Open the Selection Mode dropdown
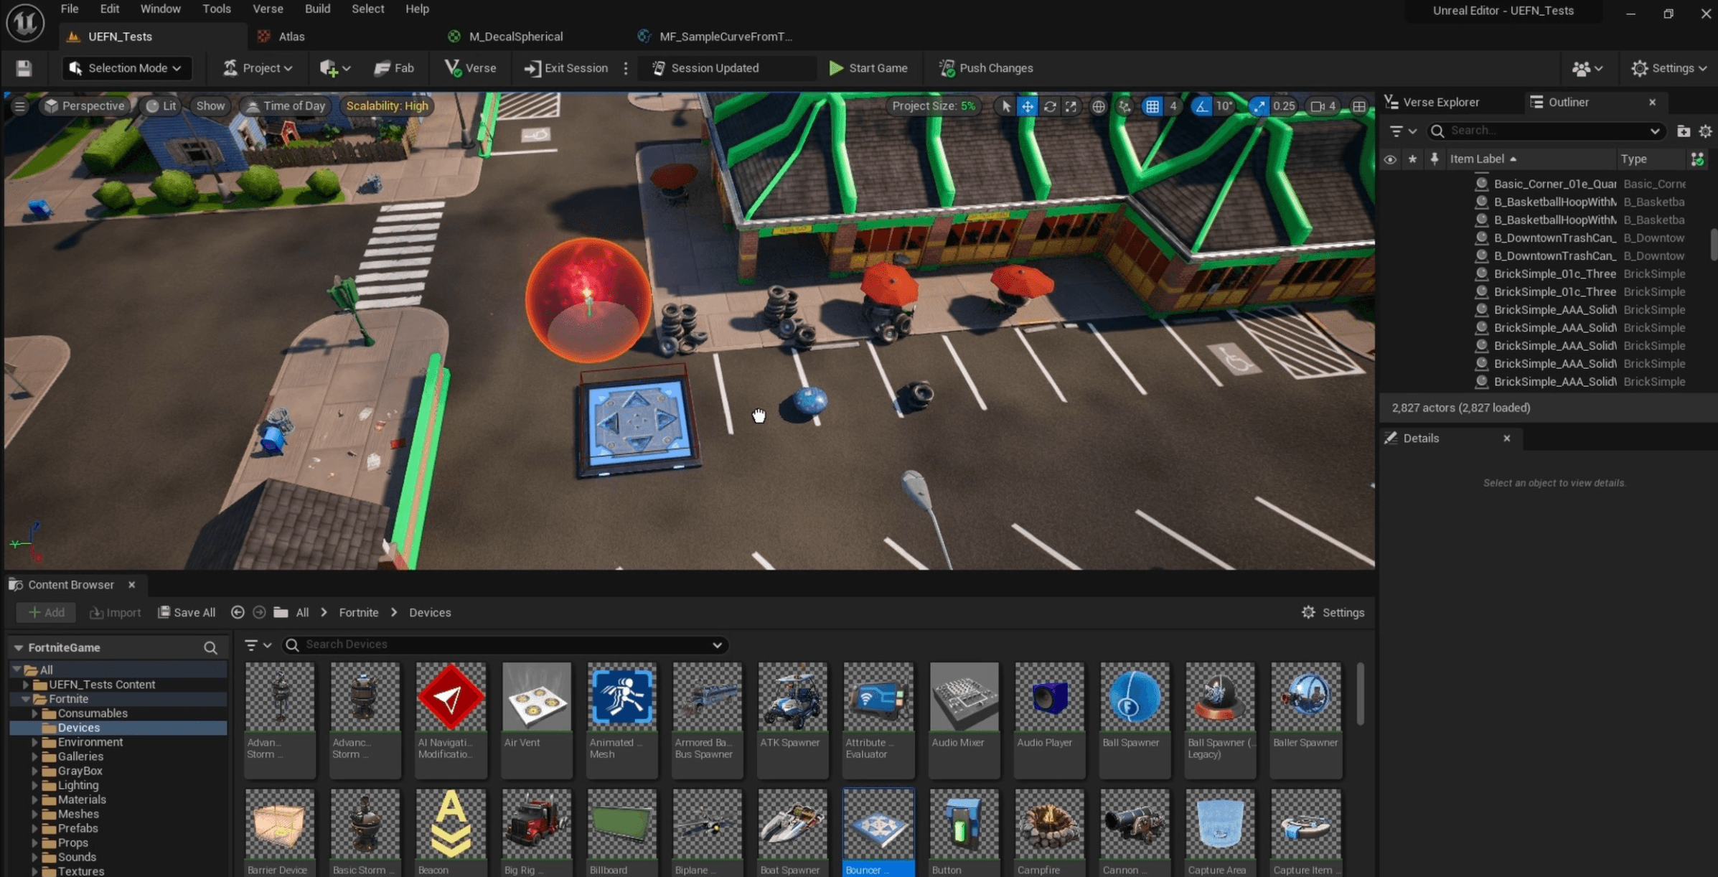The width and height of the screenshot is (1718, 877). (126, 68)
